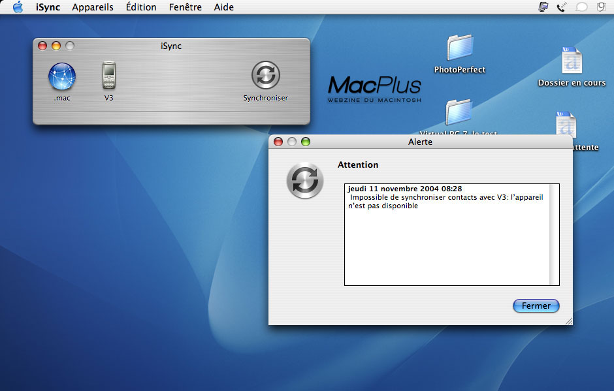
Task: Click the sync icon in the Alerte dialog
Action: click(x=305, y=180)
